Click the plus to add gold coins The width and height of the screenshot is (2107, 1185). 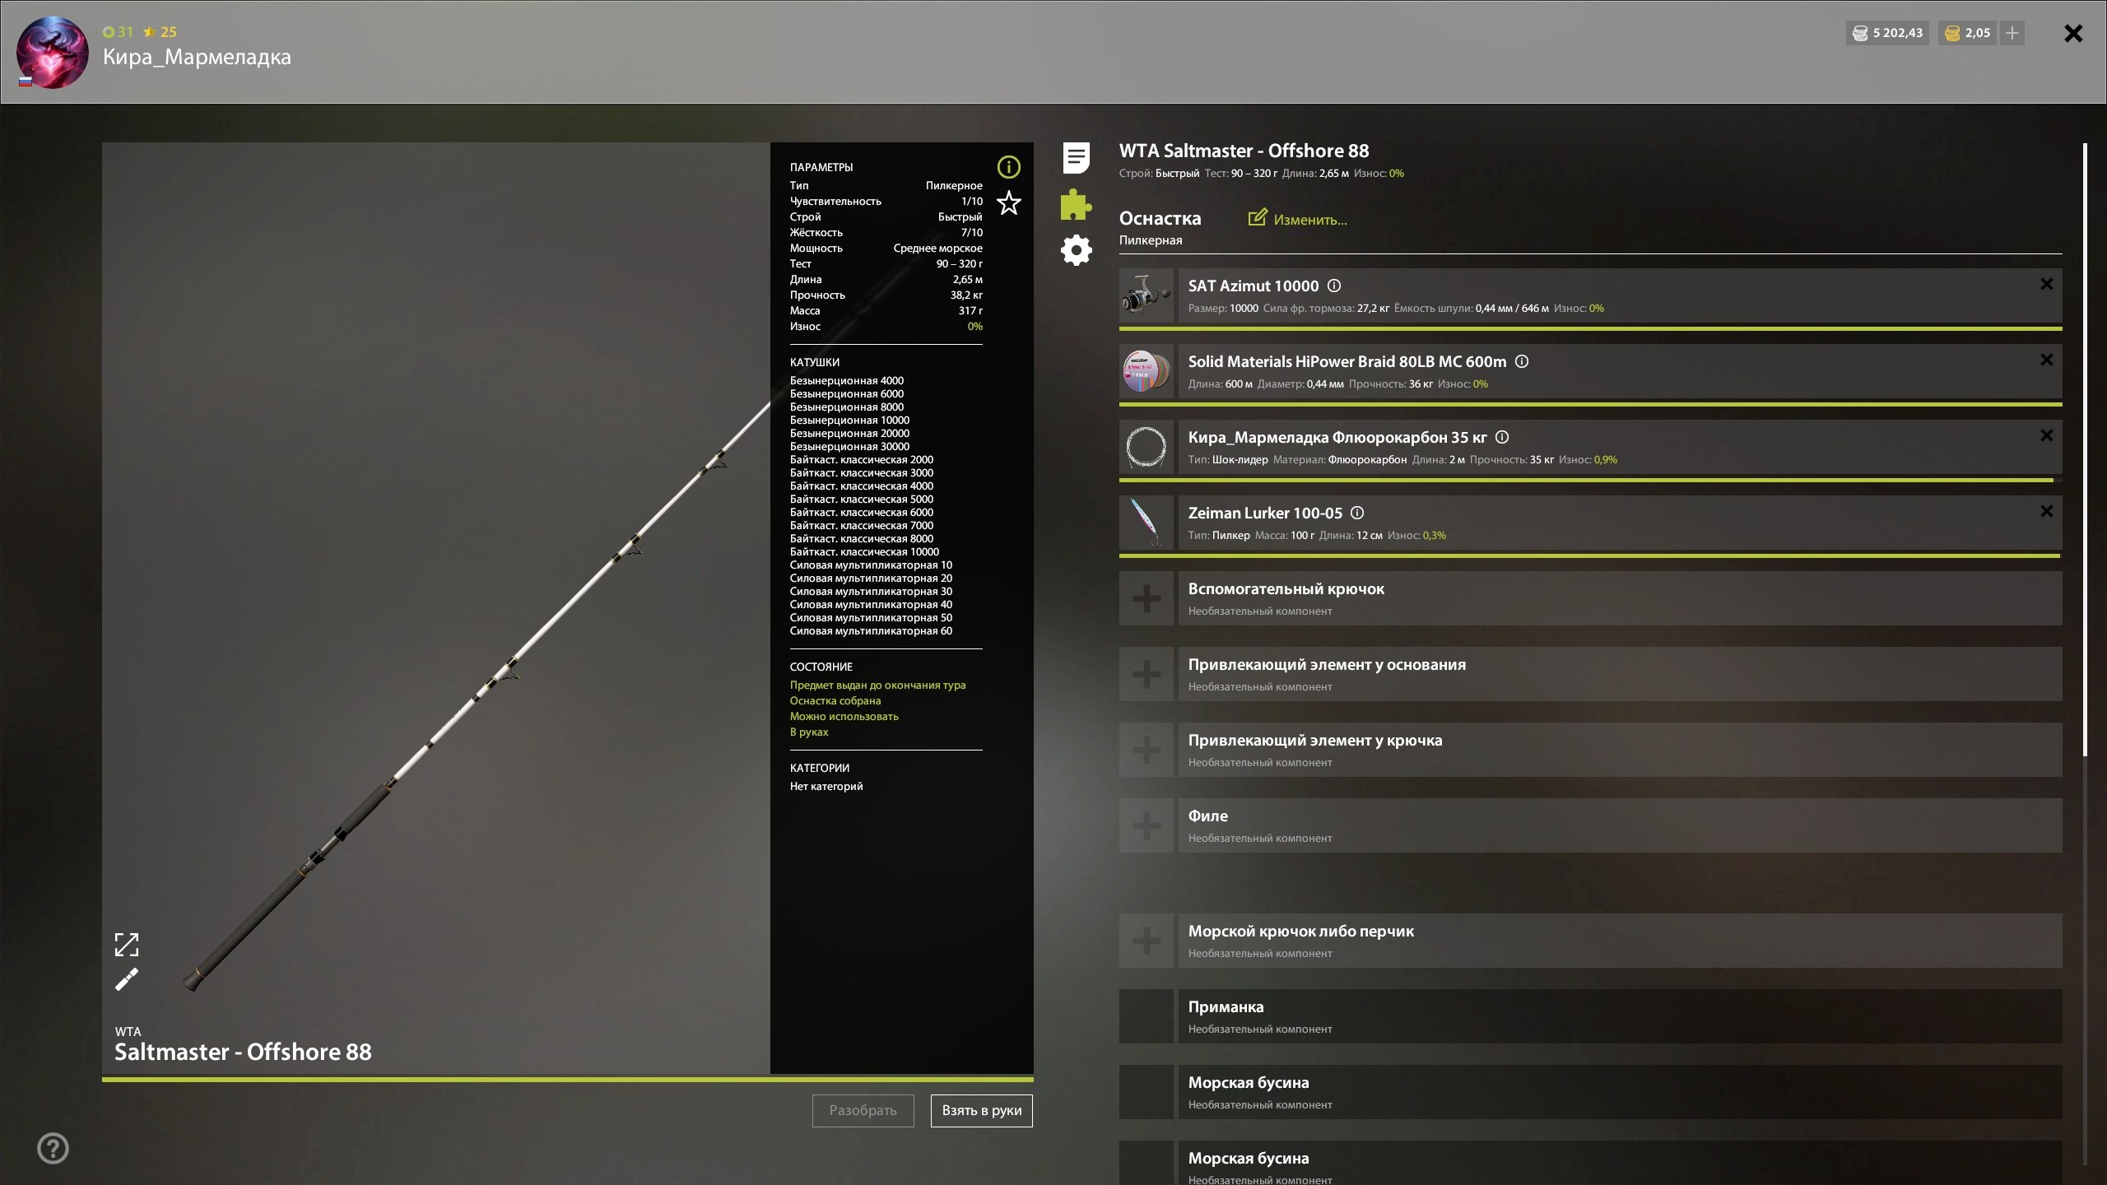click(x=2012, y=33)
